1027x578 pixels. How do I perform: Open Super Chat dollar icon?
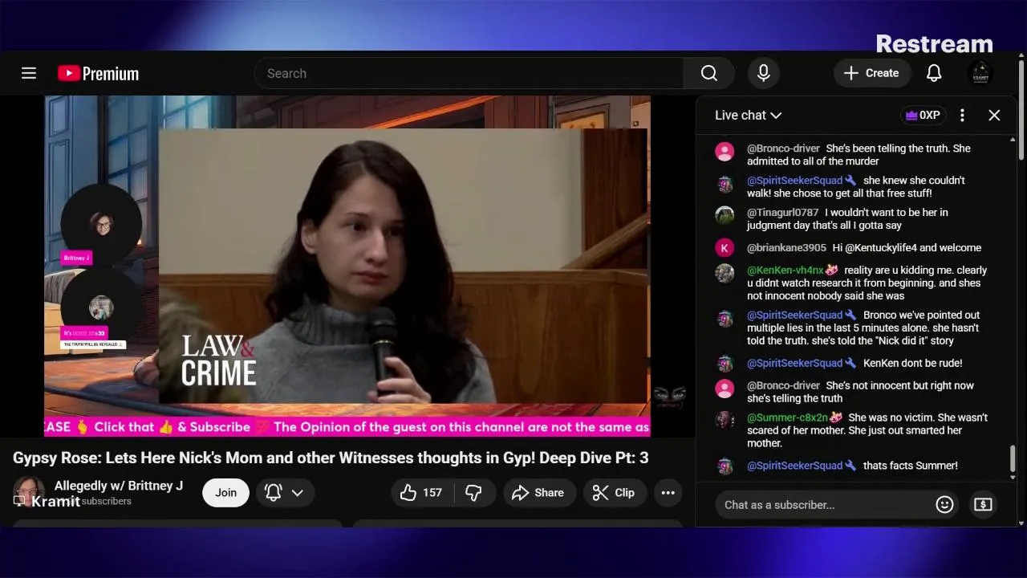[983, 505]
